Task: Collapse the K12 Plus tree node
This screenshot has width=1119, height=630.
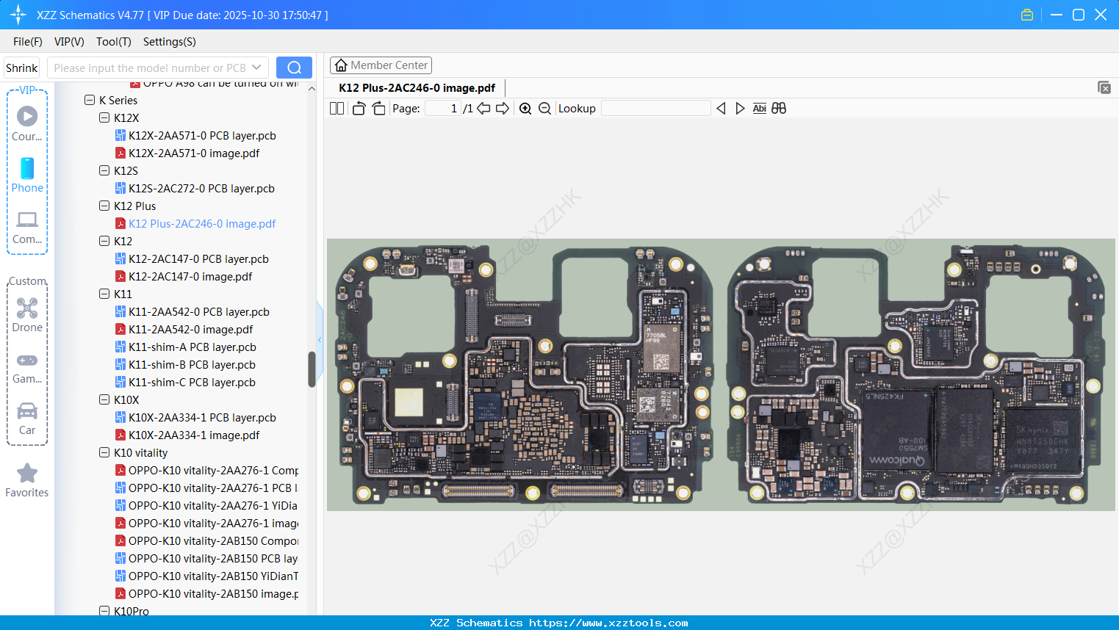Action: (x=104, y=206)
